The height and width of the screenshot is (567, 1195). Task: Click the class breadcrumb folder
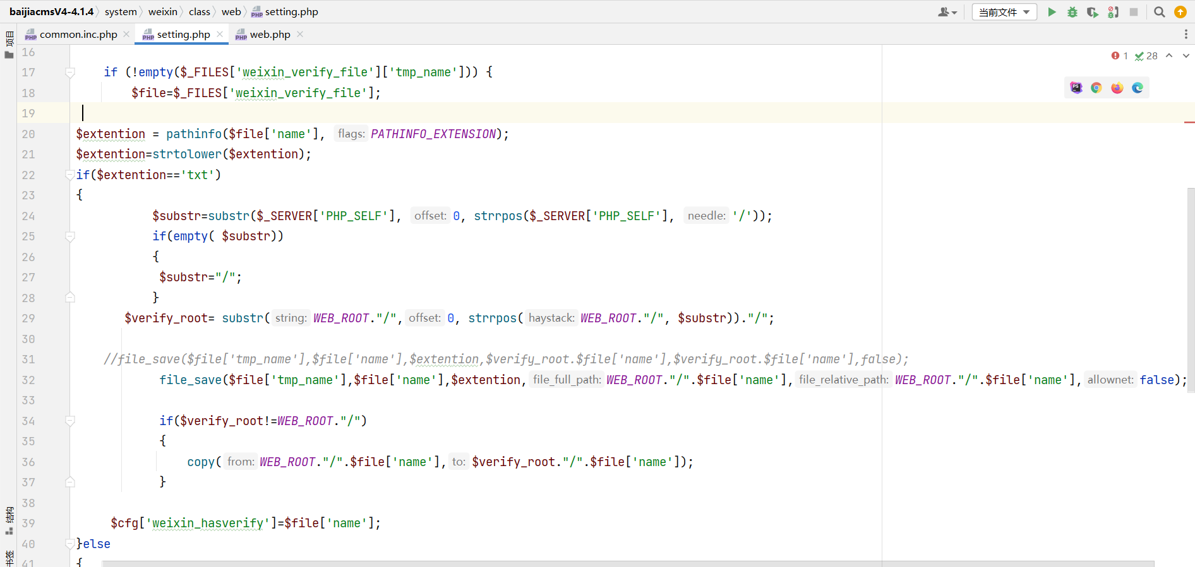(x=200, y=11)
